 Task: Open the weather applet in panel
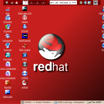point(95,3)
